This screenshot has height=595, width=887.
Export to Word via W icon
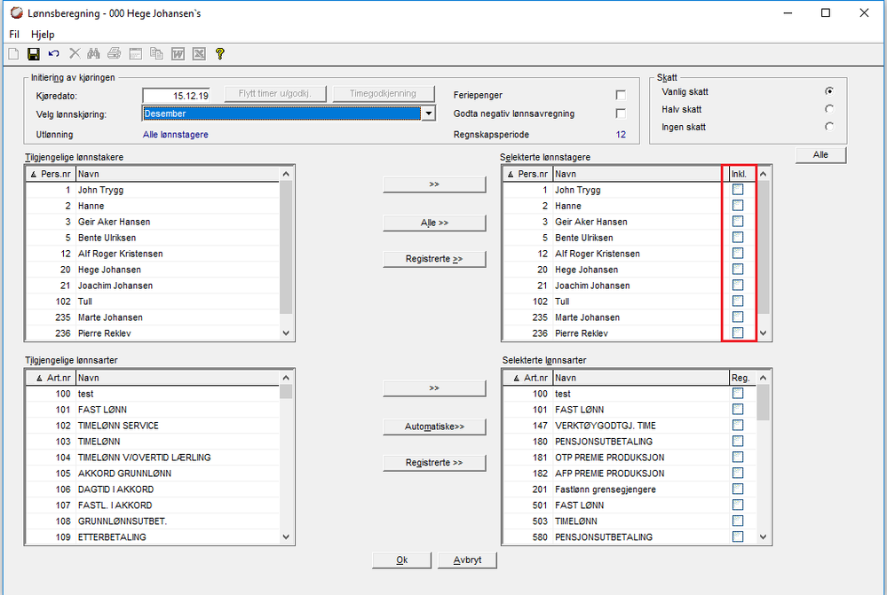coord(178,54)
